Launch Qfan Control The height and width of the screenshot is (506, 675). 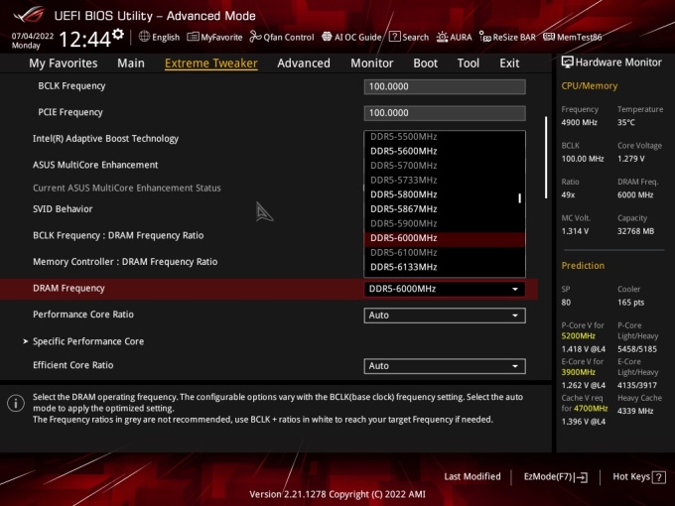[282, 37]
